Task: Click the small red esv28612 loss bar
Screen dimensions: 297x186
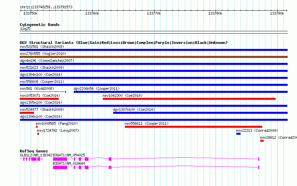Action: (x=262, y=141)
